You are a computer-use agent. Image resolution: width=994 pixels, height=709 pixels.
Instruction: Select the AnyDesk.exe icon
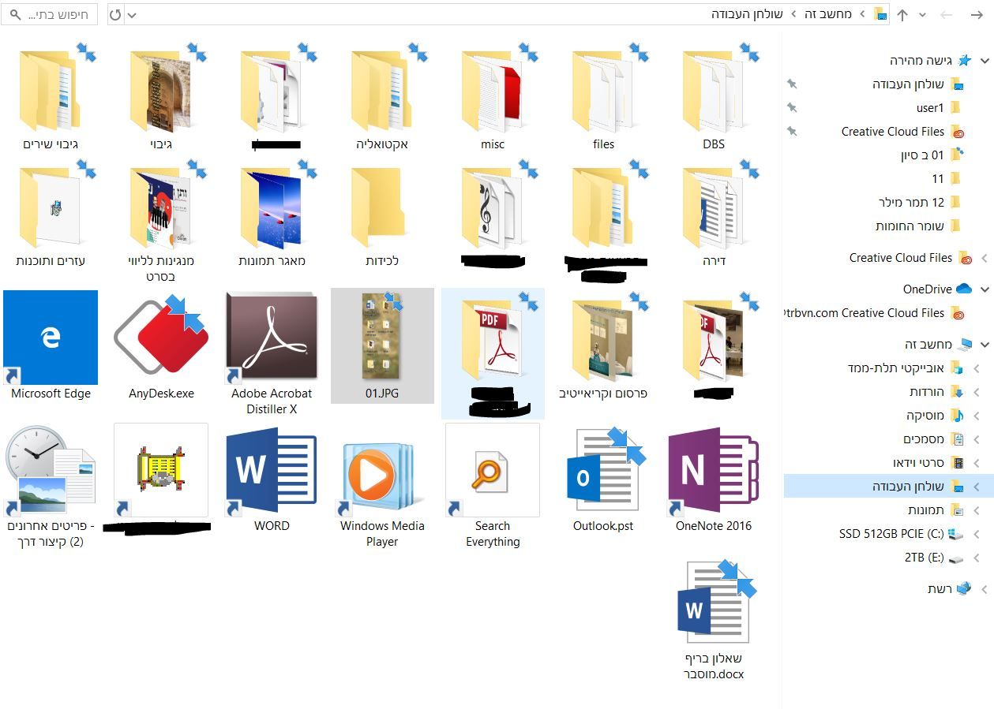pos(161,338)
